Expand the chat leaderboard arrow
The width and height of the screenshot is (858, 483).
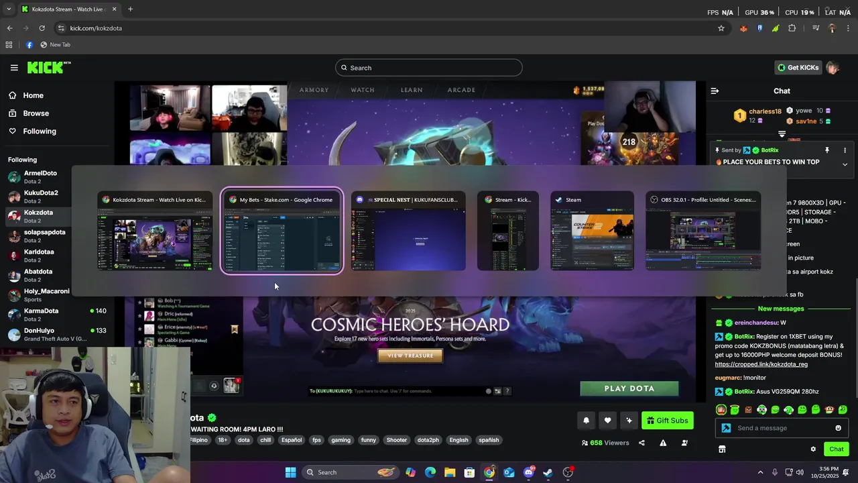click(x=782, y=133)
